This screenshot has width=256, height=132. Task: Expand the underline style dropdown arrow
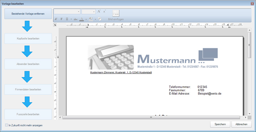pyautogui.click(x=71, y=19)
